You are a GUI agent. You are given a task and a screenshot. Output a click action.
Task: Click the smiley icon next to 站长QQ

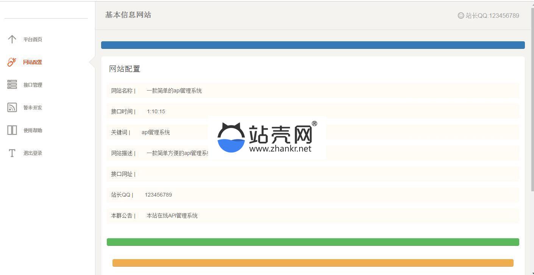coord(461,16)
